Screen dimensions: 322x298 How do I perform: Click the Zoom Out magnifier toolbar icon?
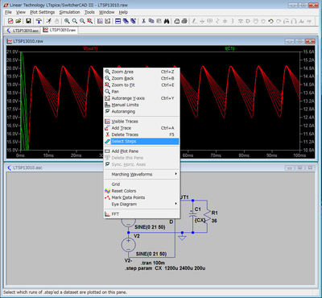(x=82, y=21)
